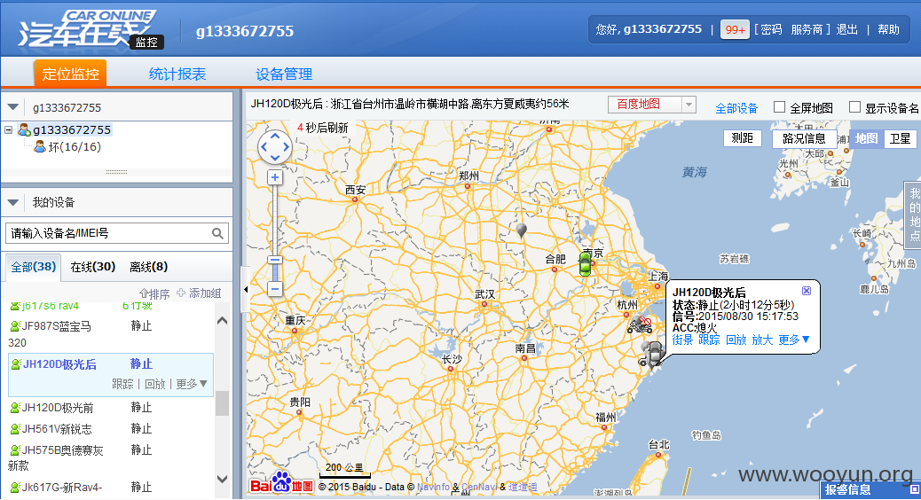Click the device list scrollbar thumb
Screen dimensions: 921x500
tap(222, 403)
